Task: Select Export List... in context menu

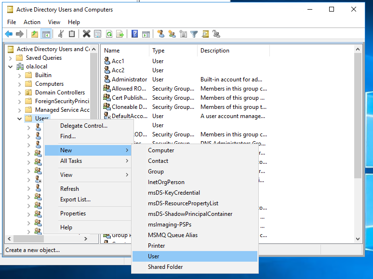Action: click(x=88, y=199)
